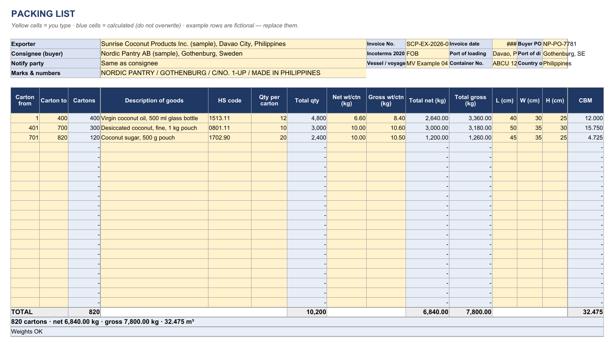Click the 'Desiccated coconut, fine, 1 kg pouch' cell
The width and height of the screenshot is (614, 347).
(x=154, y=128)
